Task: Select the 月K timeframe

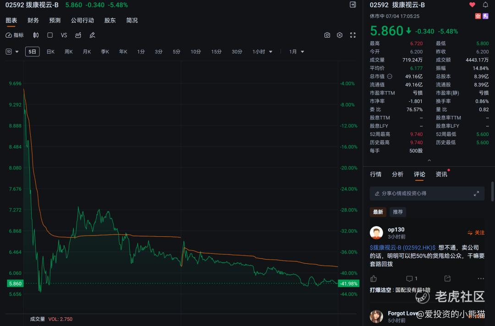Action: [x=87, y=52]
